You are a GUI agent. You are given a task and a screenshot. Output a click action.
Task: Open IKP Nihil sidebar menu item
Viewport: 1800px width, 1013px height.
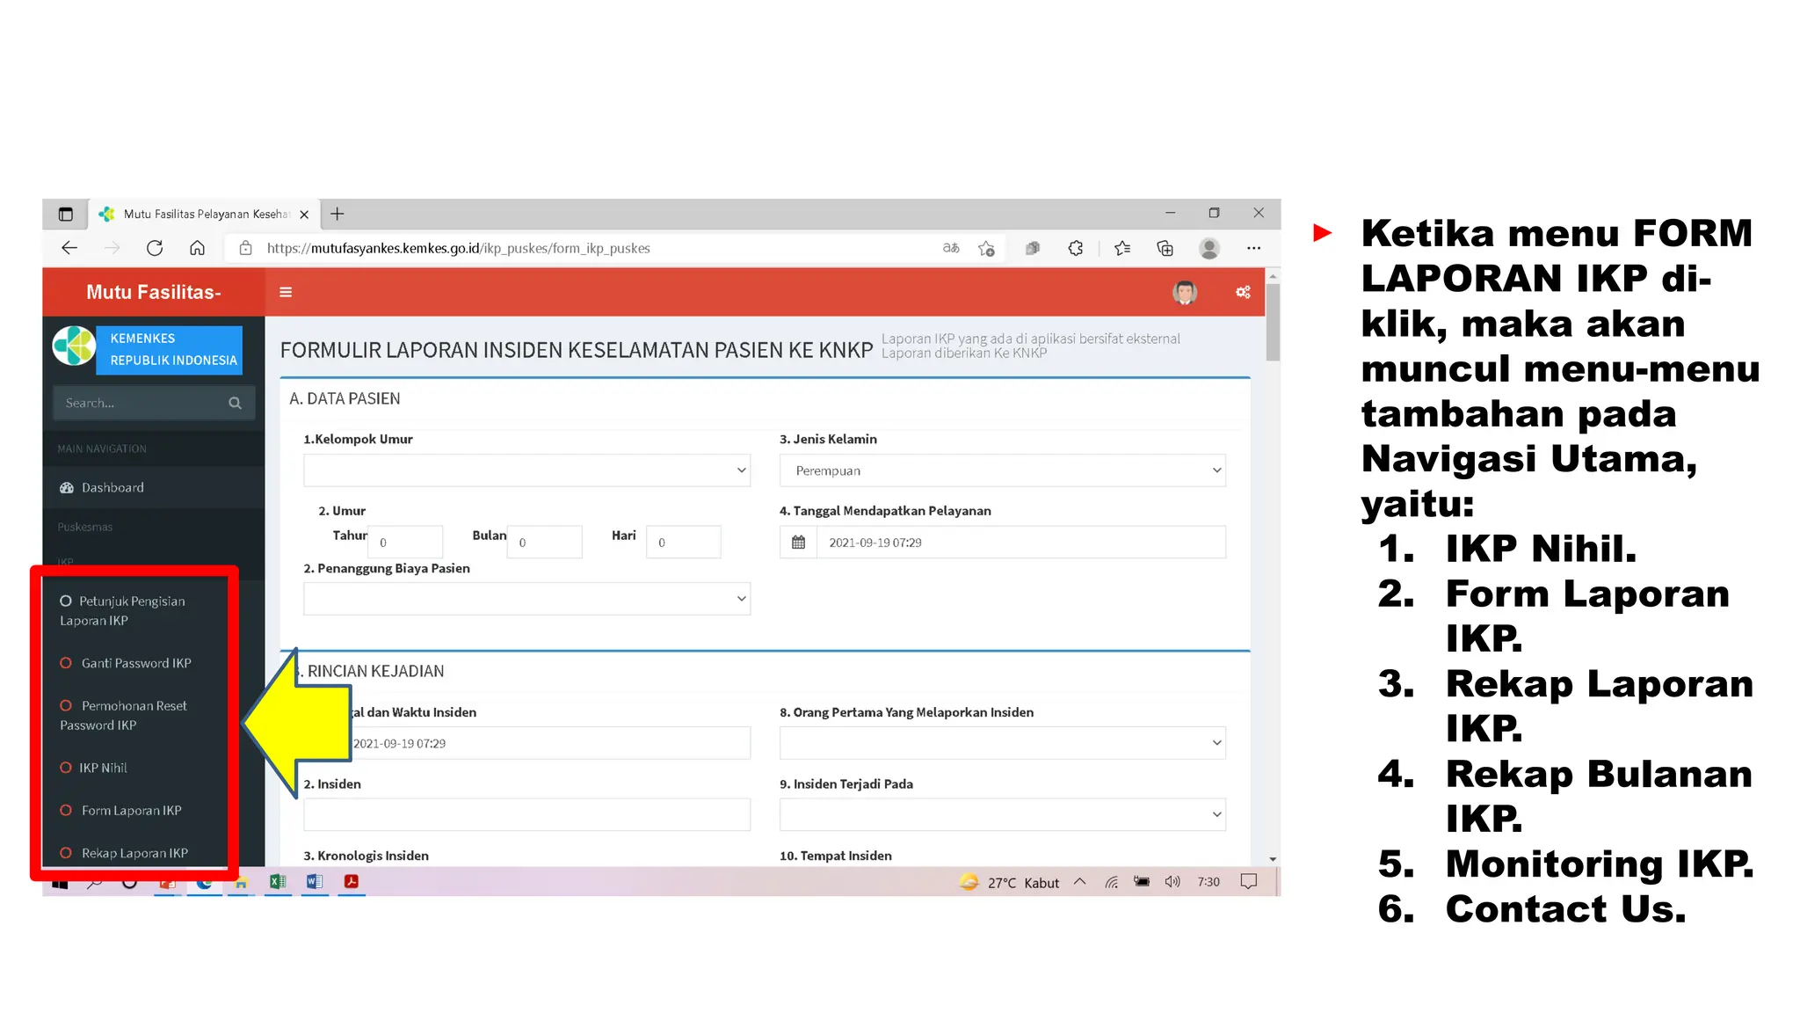click(103, 768)
